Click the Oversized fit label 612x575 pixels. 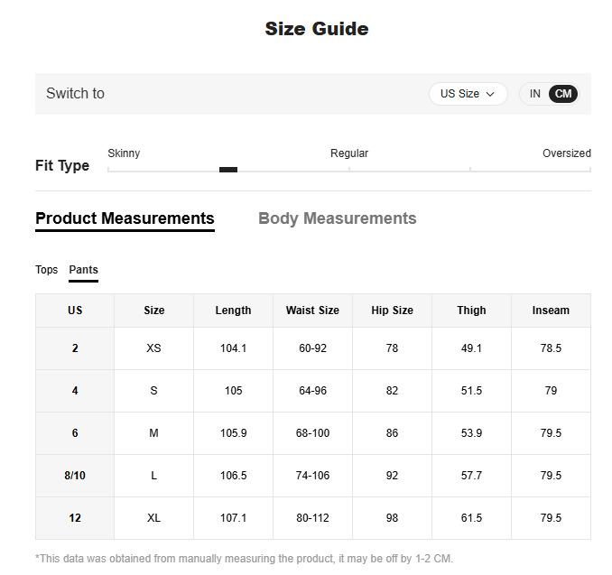(x=566, y=153)
